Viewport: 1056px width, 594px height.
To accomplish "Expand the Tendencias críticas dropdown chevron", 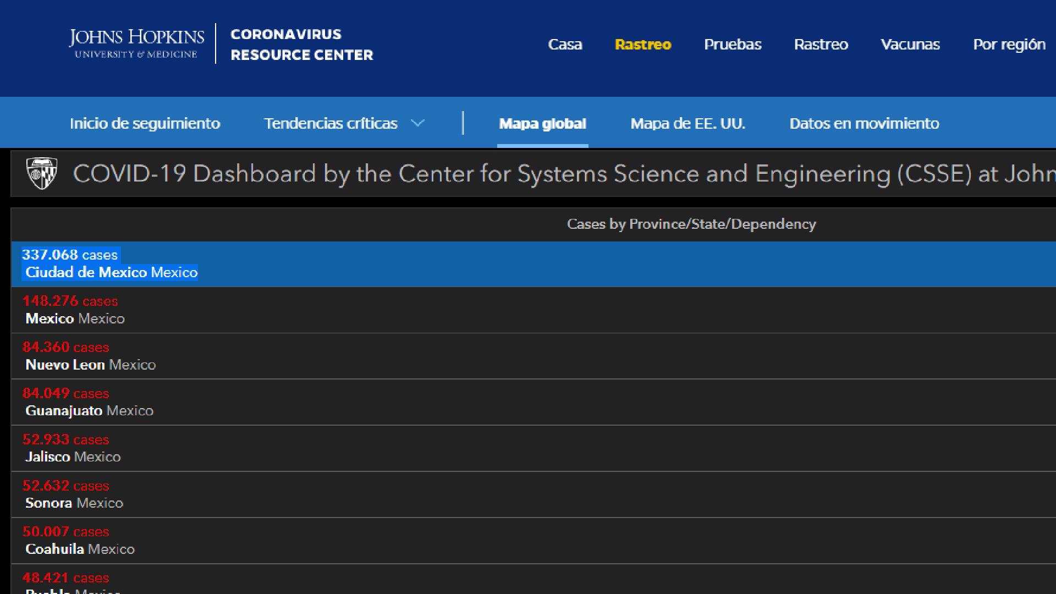I will [418, 123].
